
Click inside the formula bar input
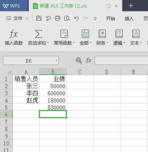(121, 60)
